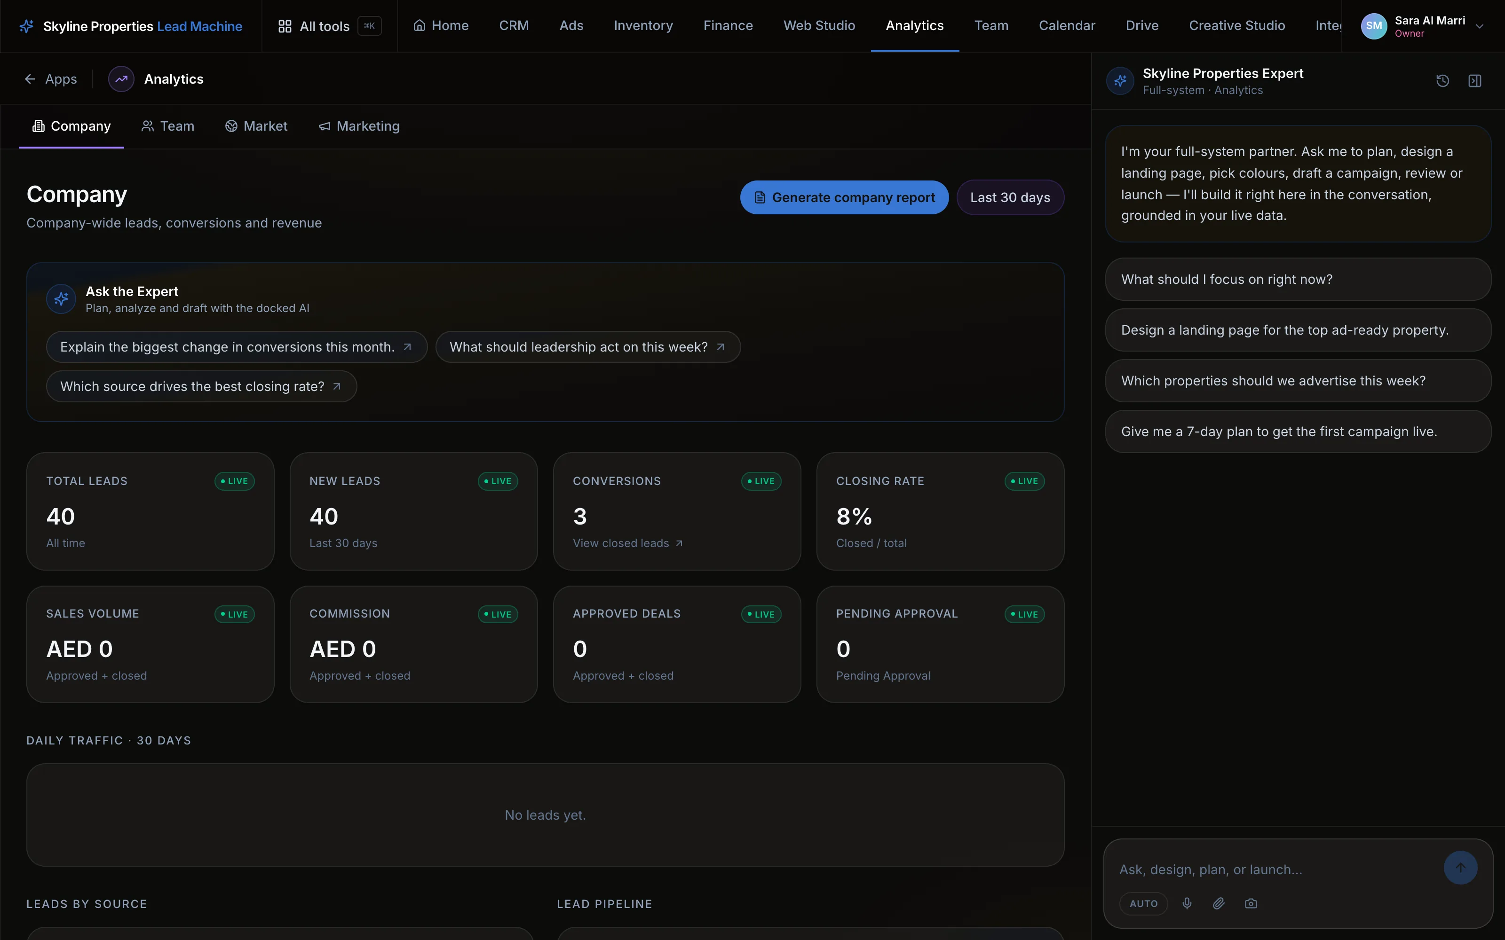Click the Skyline Properties sparkle logo icon

click(x=26, y=26)
